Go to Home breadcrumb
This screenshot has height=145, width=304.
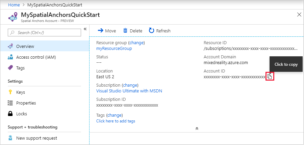pos(14,5)
